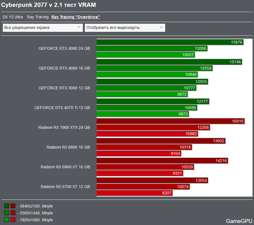Click the RTX 3060 bar showing 12055
Image resolution: width=254 pixels, height=225 pixels.
point(152,82)
